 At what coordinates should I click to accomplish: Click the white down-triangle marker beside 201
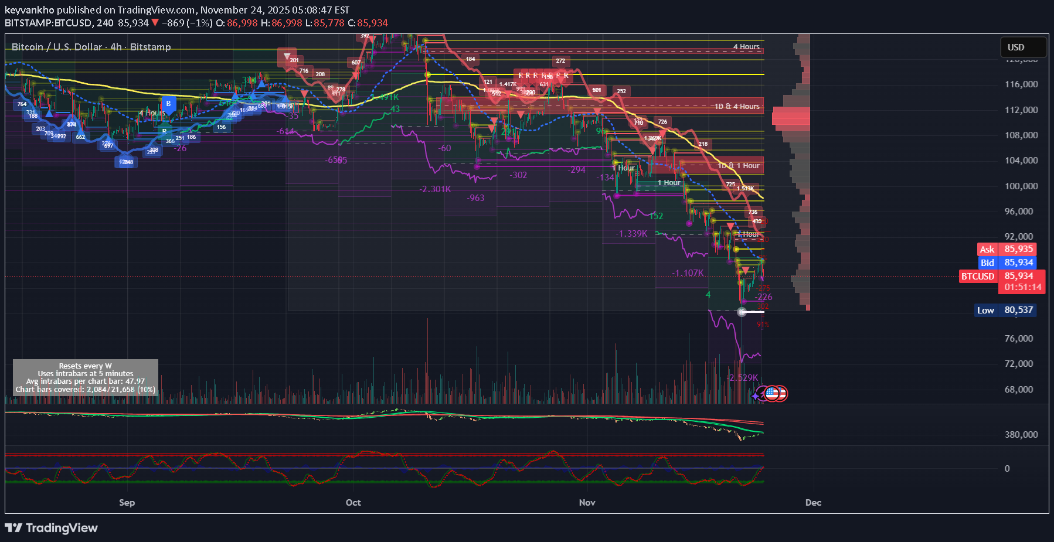[x=287, y=57]
